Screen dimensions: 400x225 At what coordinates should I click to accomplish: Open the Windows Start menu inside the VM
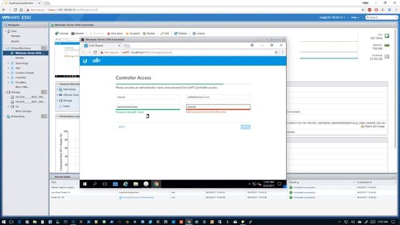pyautogui.click(x=85, y=184)
